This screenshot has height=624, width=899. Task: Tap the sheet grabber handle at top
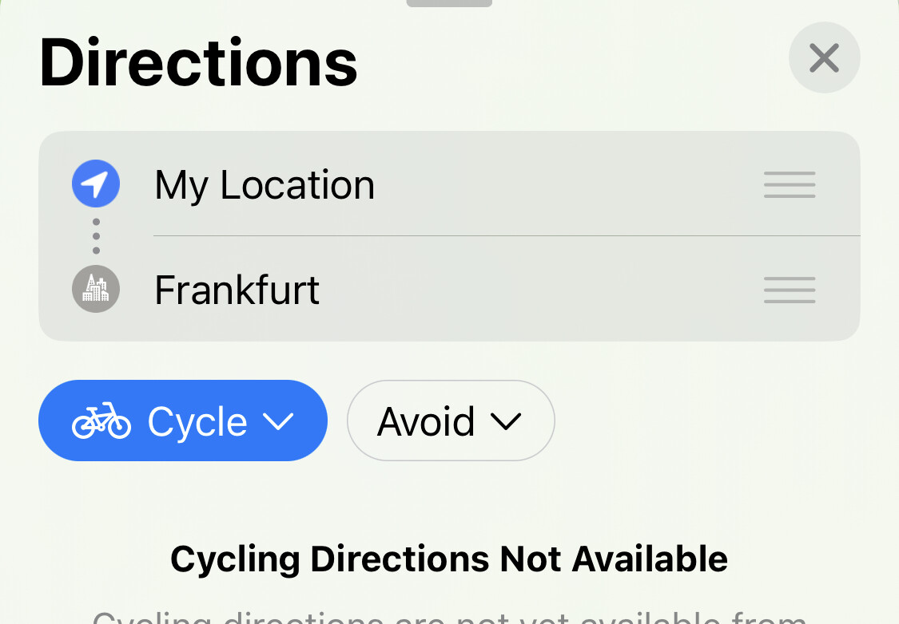[x=449, y=3]
